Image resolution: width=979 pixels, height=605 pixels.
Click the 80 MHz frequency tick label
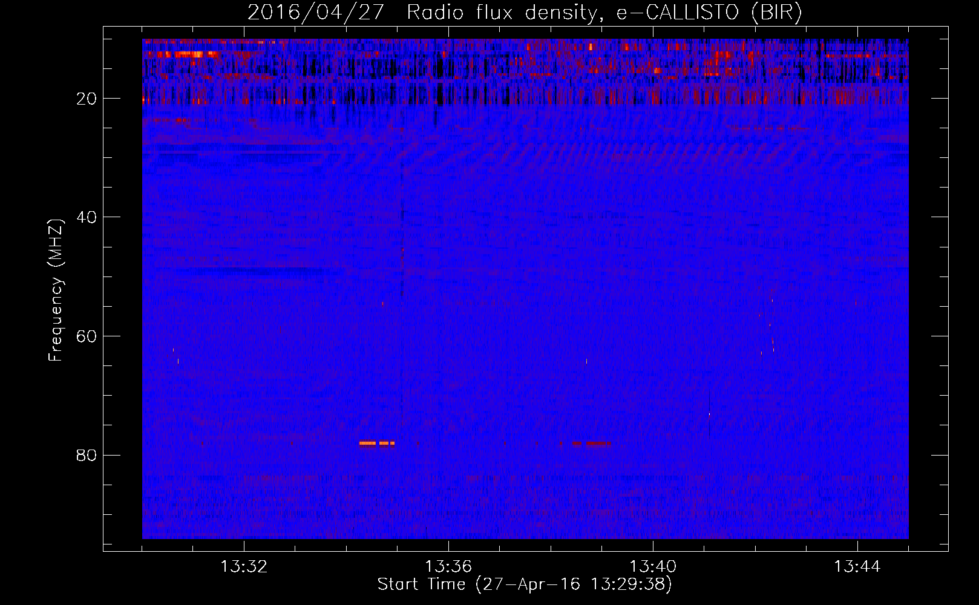[87, 455]
